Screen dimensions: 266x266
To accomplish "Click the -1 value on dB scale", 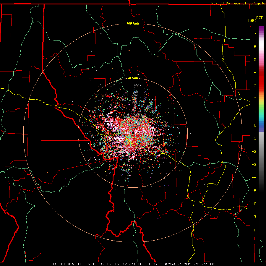I will (254, 138).
